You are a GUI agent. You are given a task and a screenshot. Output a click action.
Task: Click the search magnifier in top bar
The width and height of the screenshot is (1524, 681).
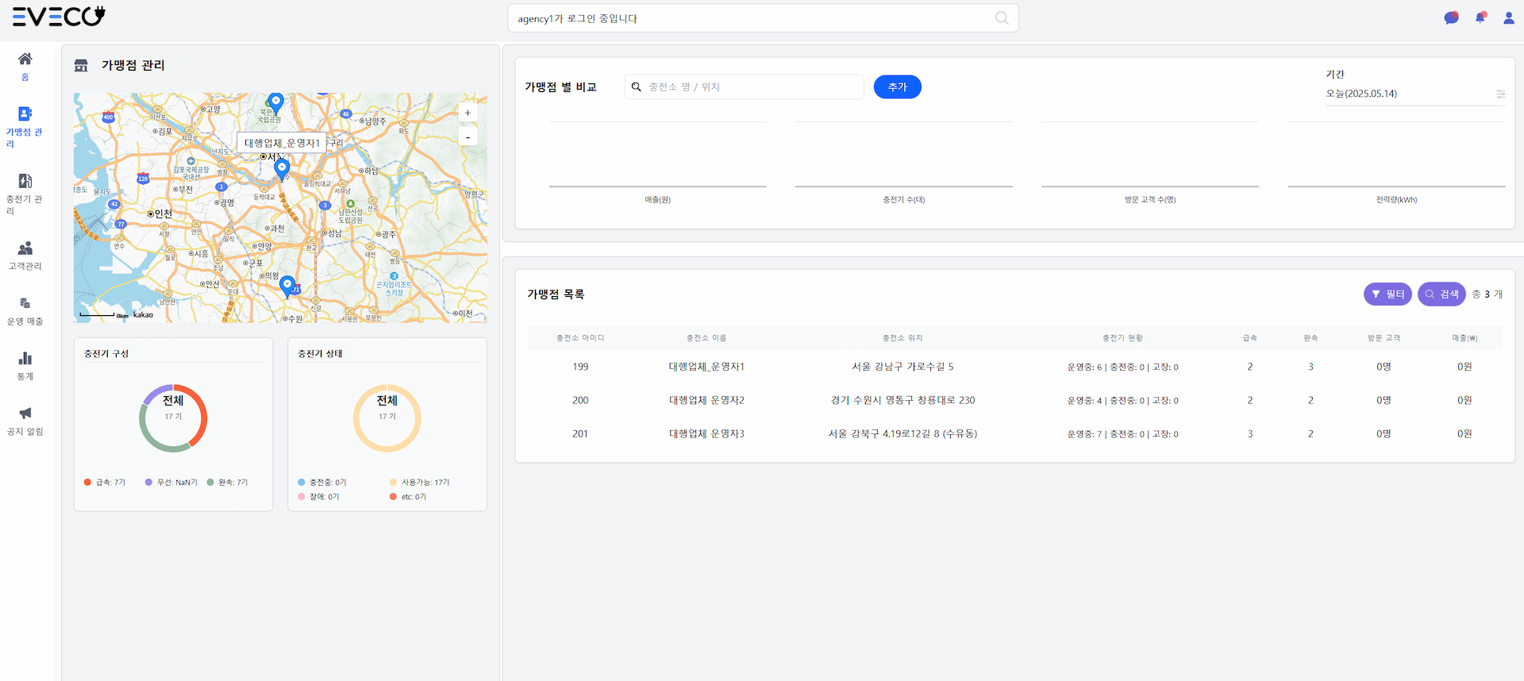tap(1002, 18)
